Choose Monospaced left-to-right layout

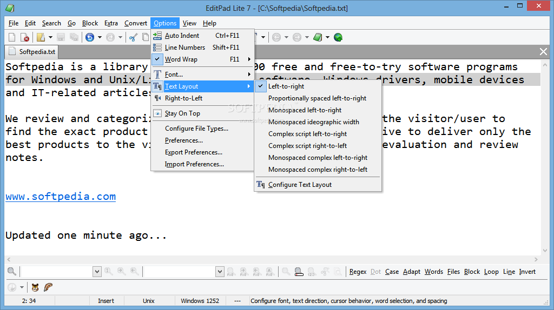[x=318, y=110]
